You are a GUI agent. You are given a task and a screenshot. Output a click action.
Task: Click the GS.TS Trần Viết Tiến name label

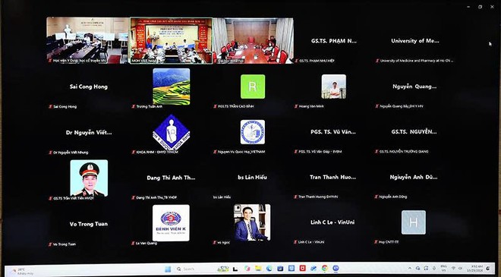pyautogui.click(x=74, y=198)
